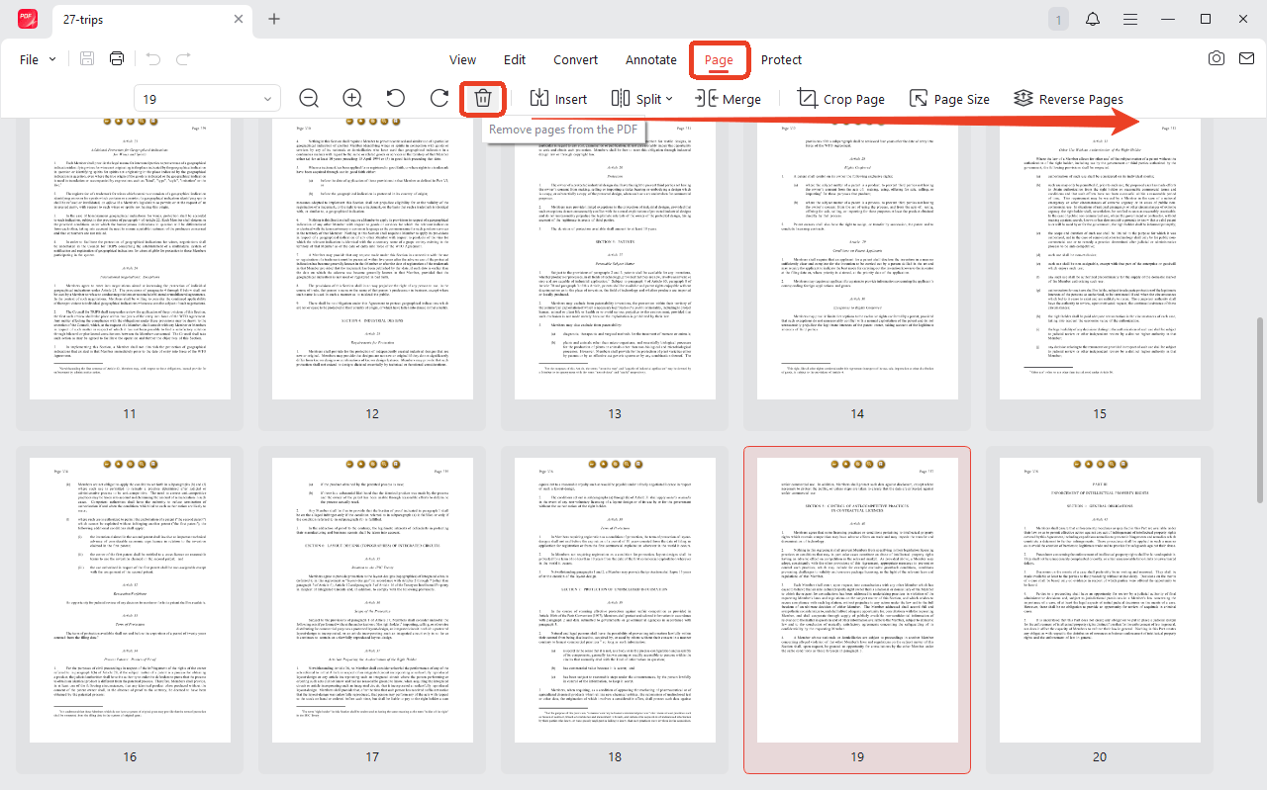Select page 19 highlighted thumbnail
The width and height of the screenshot is (1267, 790).
coord(857,610)
